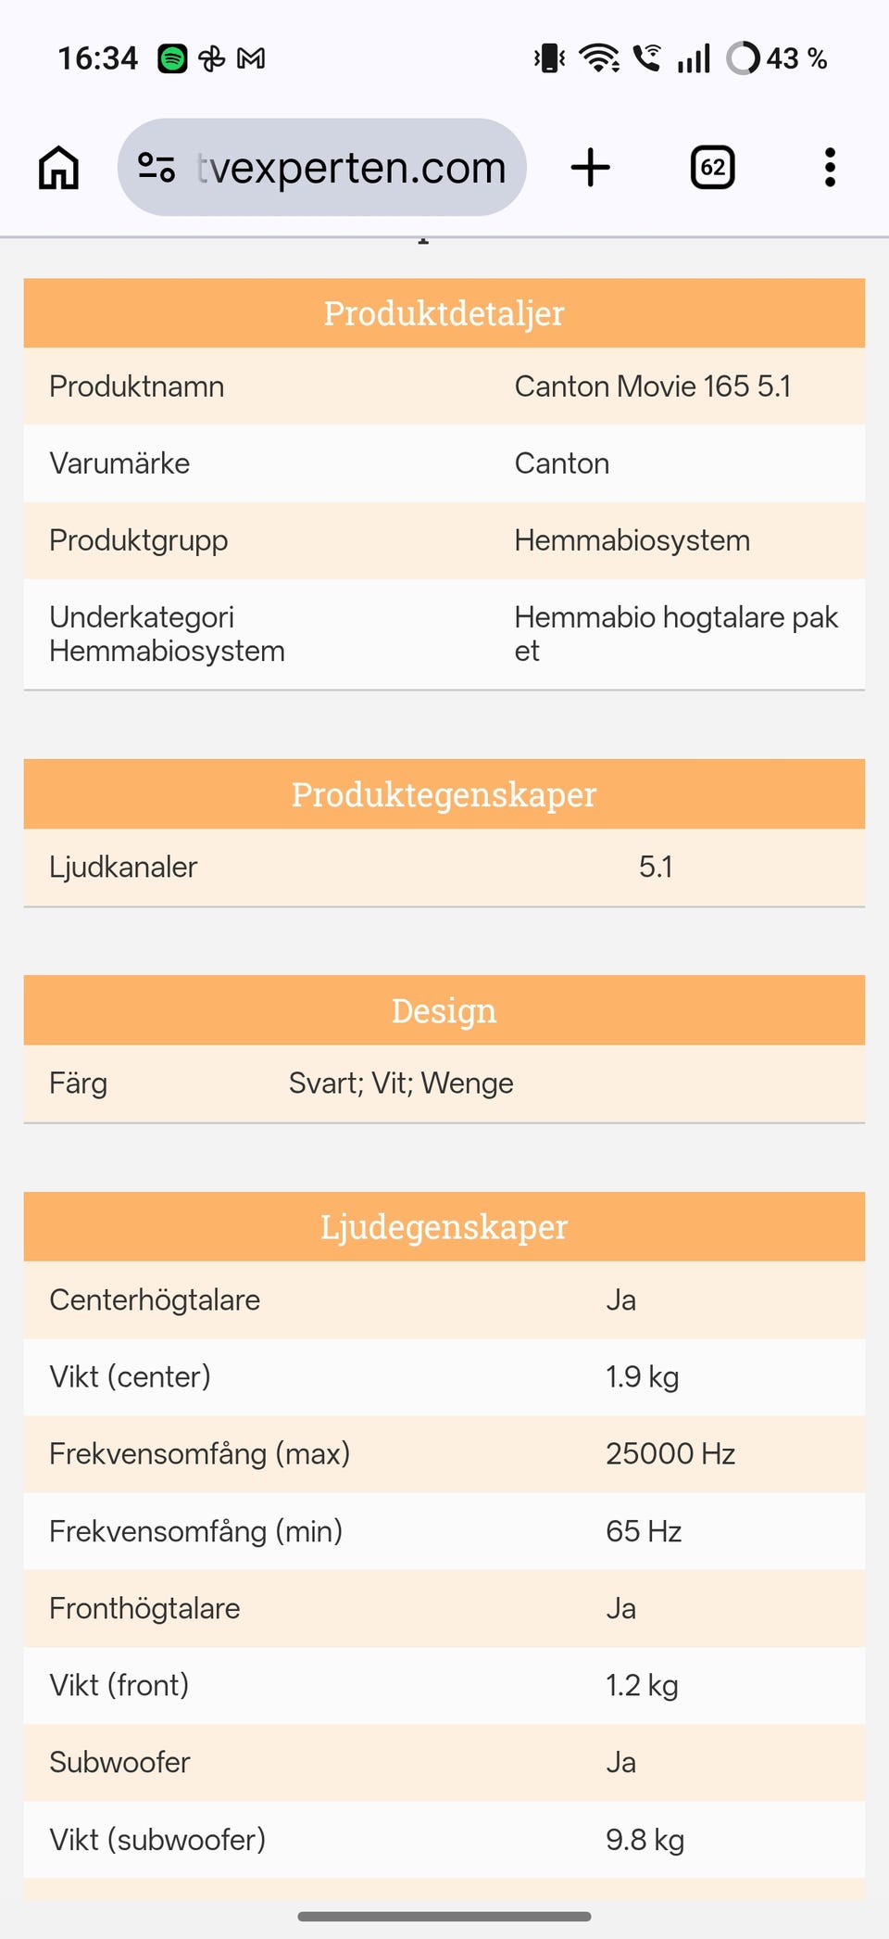The image size is (889, 1939).
Task: Tap the Gmail notification icon
Action: [x=251, y=58]
